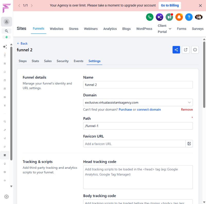Switch to the Events sub-tab
This screenshot has height=204, width=206.
tap(79, 61)
